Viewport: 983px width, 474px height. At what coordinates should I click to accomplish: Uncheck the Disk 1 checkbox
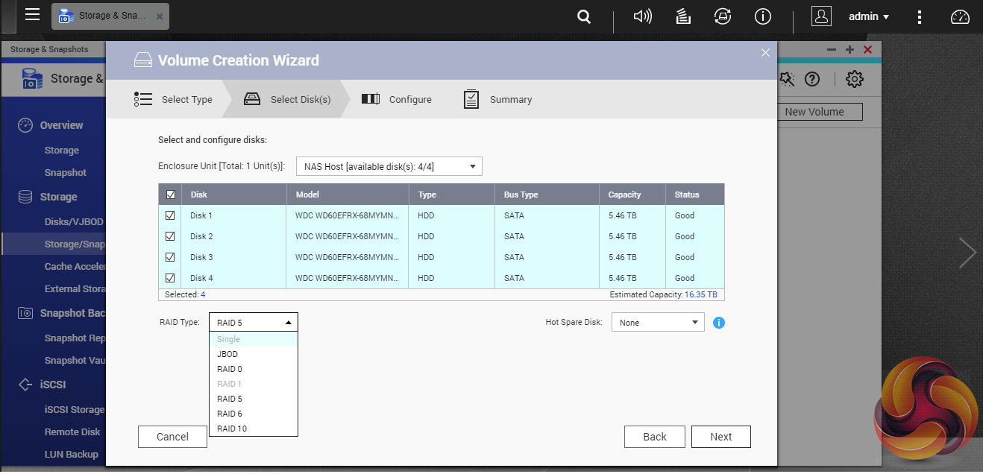(170, 215)
